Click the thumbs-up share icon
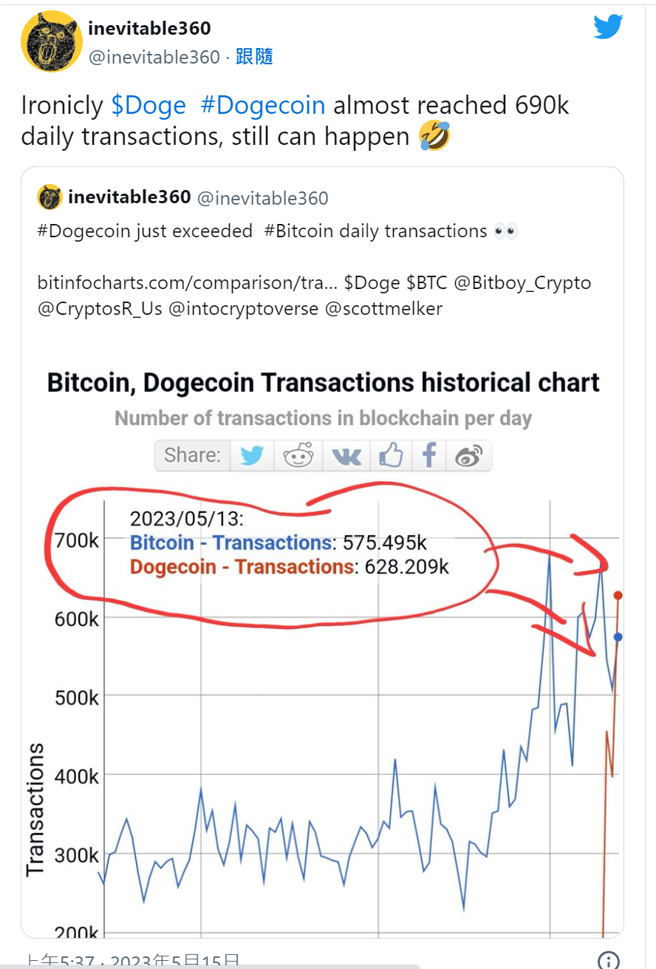Screen dimensions: 656x969 tap(390, 455)
